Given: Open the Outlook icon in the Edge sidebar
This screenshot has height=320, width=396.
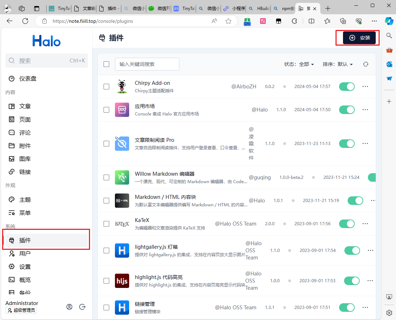Looking at the screenshot, I should 389,64.
